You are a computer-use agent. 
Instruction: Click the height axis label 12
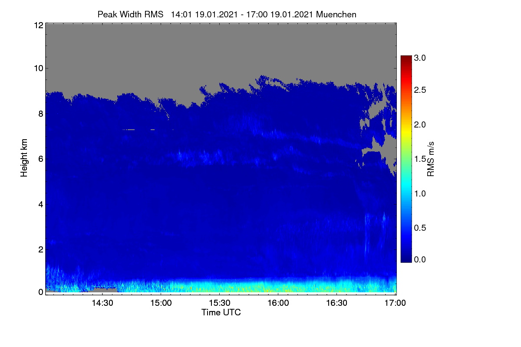(38, 25)
